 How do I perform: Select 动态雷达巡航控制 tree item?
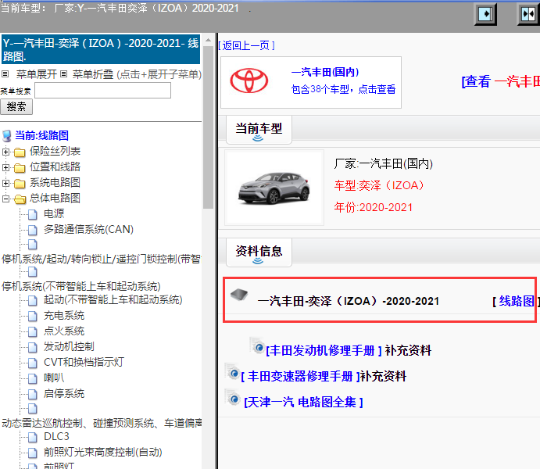102,423
